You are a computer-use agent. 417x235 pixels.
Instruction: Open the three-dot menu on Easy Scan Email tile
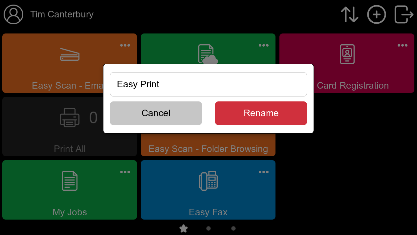[x=125, y=45]
